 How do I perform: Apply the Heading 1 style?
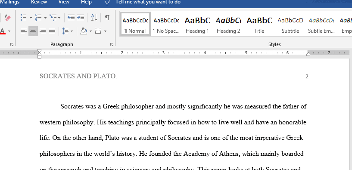click(x=197, y=24)
